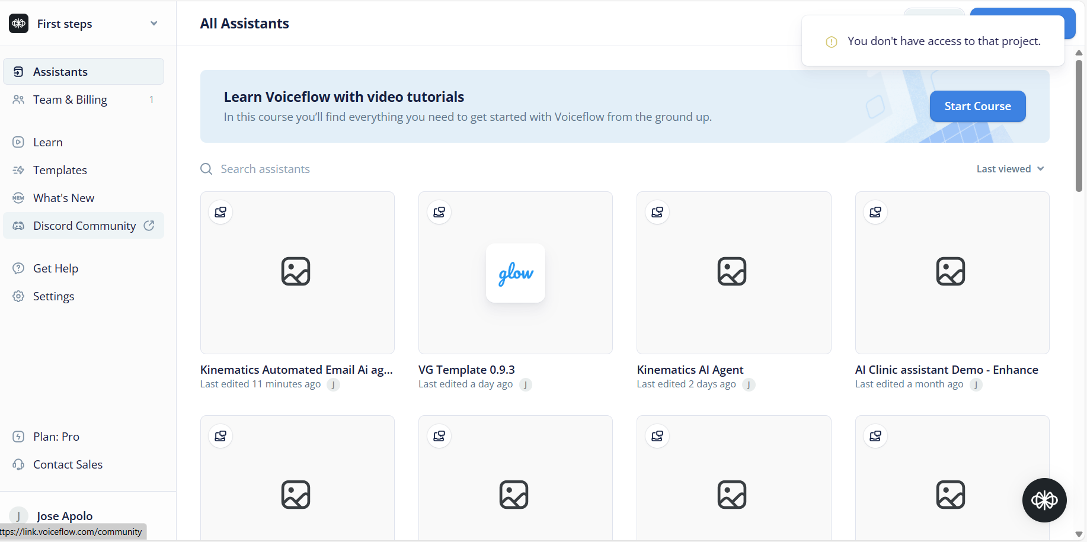This screenshot has width=1087, height=542.
Task: Open the VG Template 0.9.3 glow thumbnail
Action: tap(516, 272)
